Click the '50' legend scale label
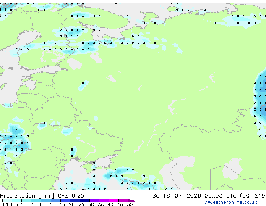The image size is (266, 206). coord(130,204)
